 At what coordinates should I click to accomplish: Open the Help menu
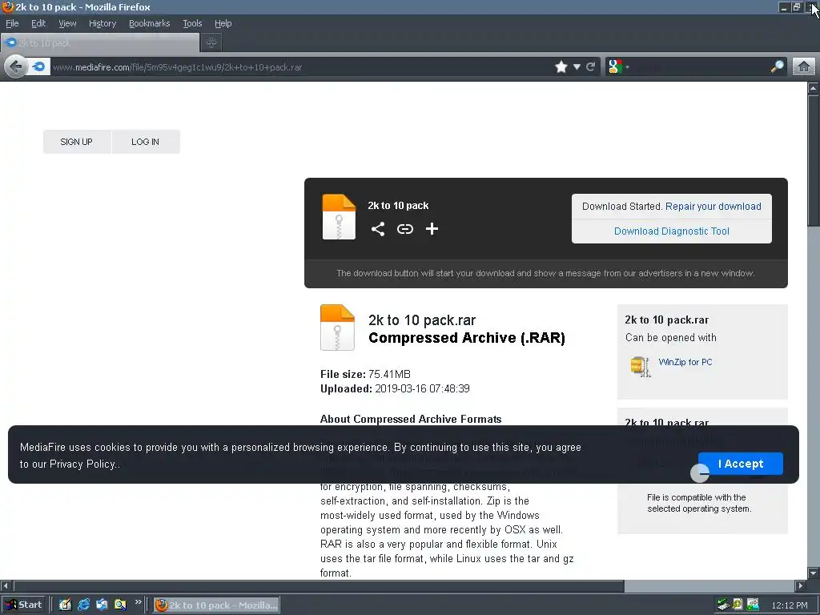pos(223,23)
